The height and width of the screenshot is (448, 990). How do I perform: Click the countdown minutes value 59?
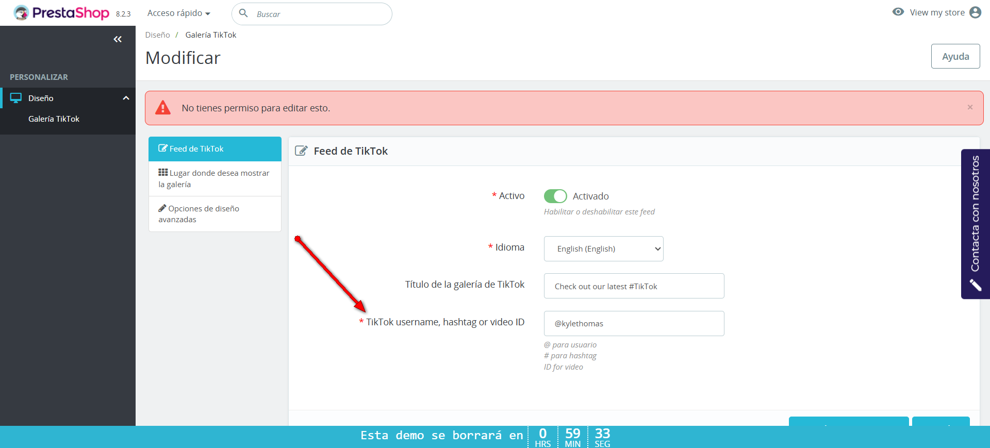573,433
